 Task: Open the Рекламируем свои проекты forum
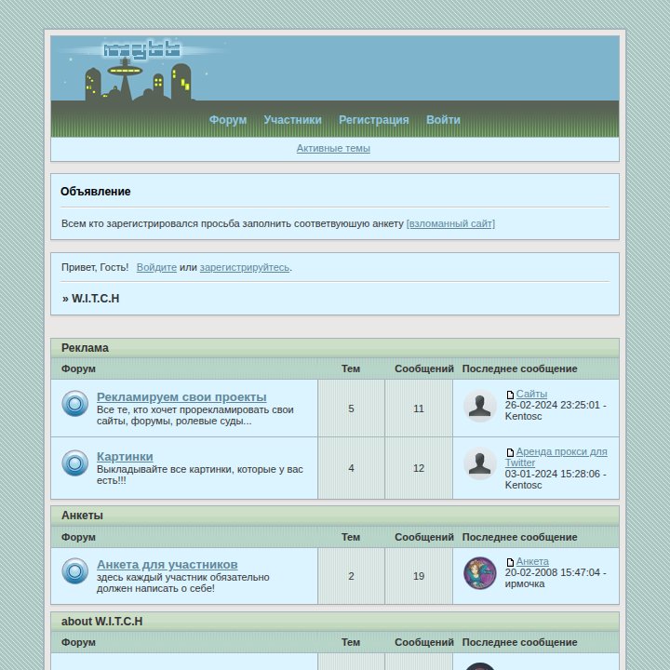tap(181, 397)
